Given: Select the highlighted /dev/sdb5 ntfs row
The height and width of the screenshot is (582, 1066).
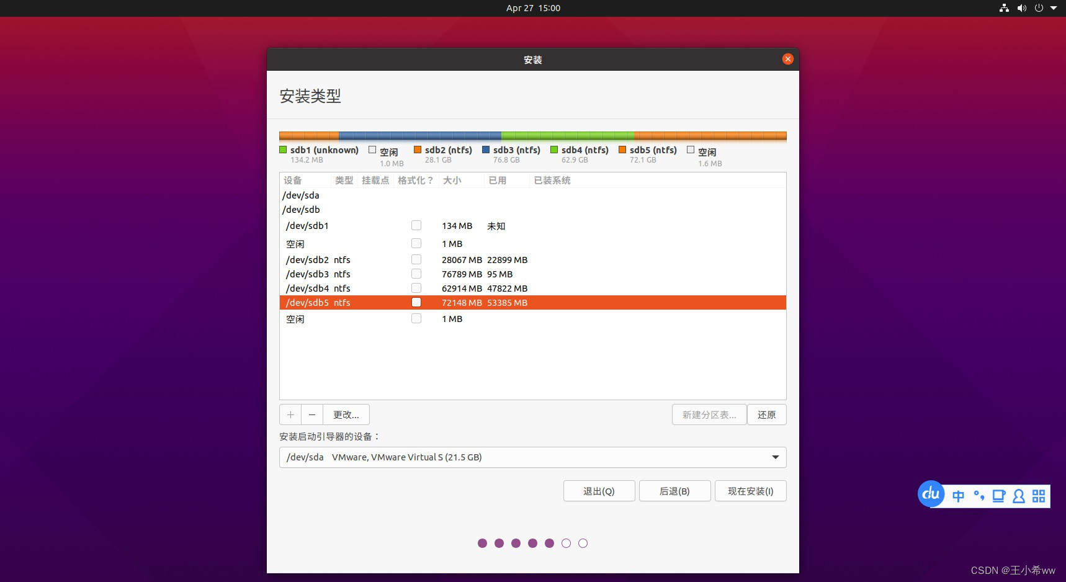Looking at the screenshot, I should pyautogui.click(x=532, y=302).
